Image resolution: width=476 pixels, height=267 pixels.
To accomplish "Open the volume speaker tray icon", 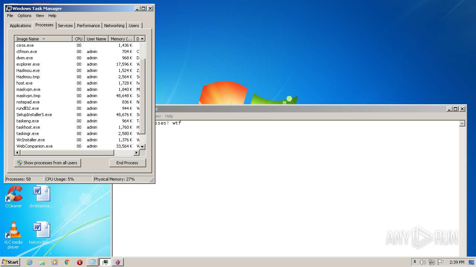I will pos(422,262).
